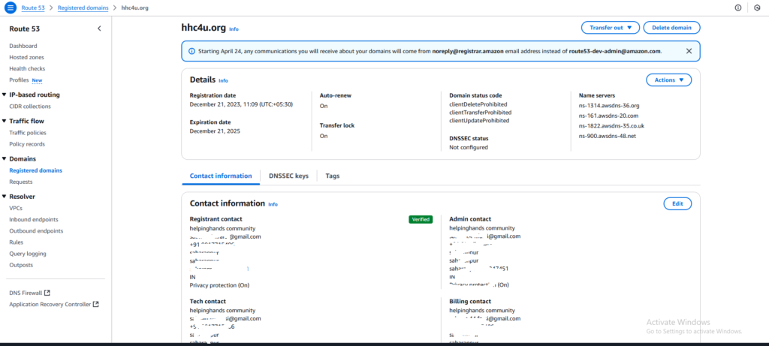
Task: Click name server ns-161.awsdns-20.com
Action: 608,116
